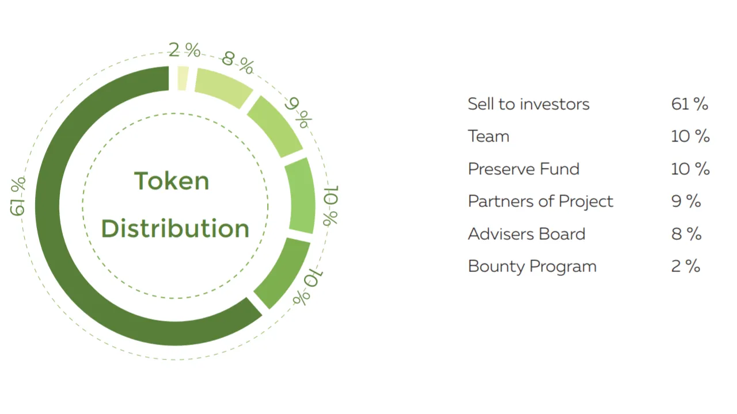
Task: Click the word Token in chart center
Action: [x=172, y=181]
